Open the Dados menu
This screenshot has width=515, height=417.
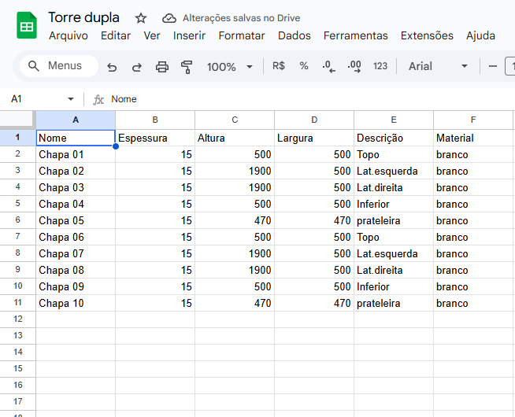pos(294,35)
